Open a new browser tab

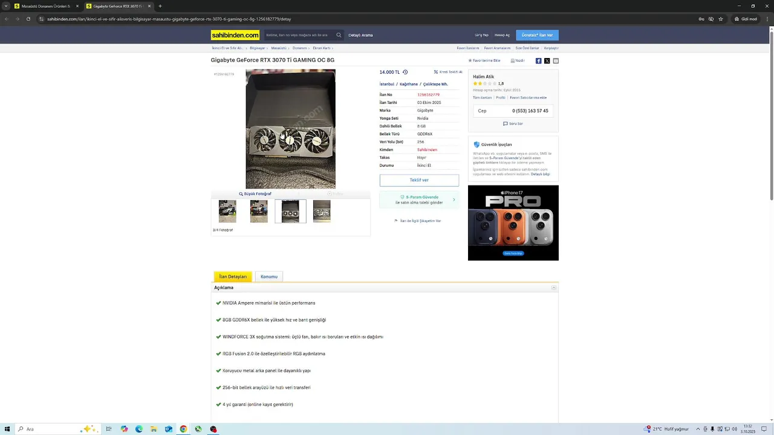(160, 6)
